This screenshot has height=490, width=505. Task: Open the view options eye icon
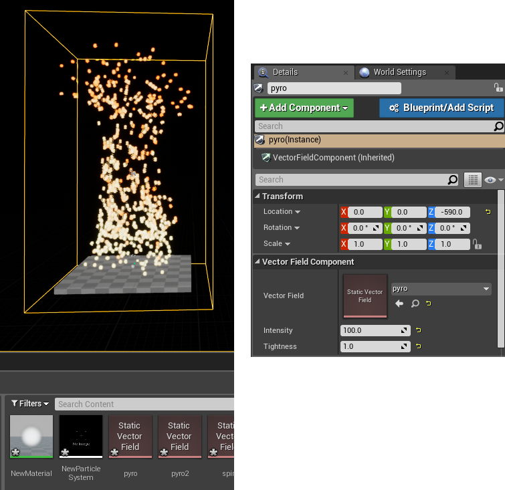click(x=490, y=180)
